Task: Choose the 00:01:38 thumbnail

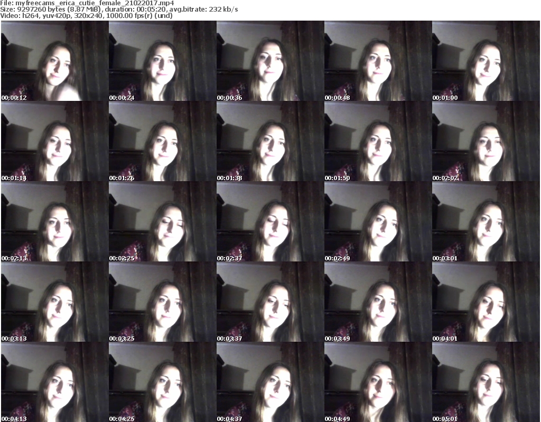Action: [270, 141]
